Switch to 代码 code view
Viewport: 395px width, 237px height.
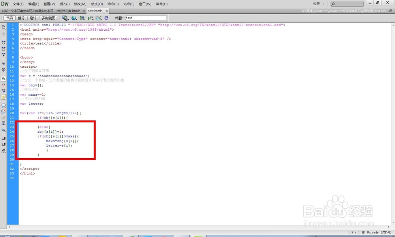[9, 18]
